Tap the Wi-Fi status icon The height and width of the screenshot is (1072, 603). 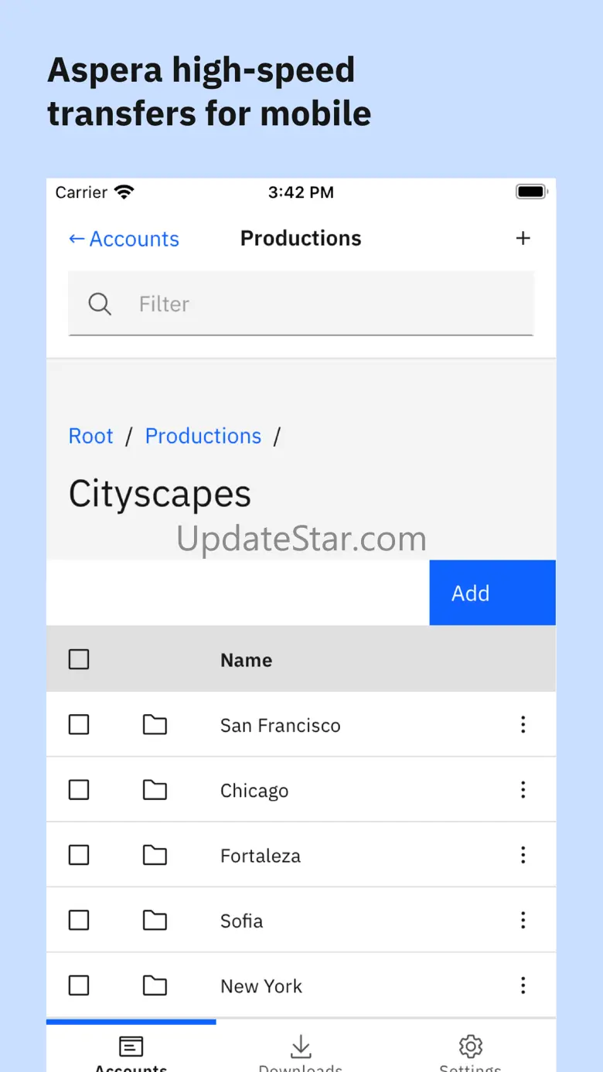coord(124,192)
